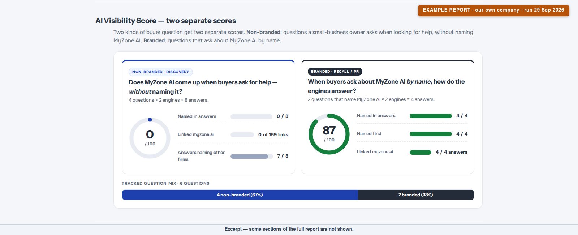Click the 2 branded (33%) bar segment
578x235 pixels.
(x=416, y=195)
